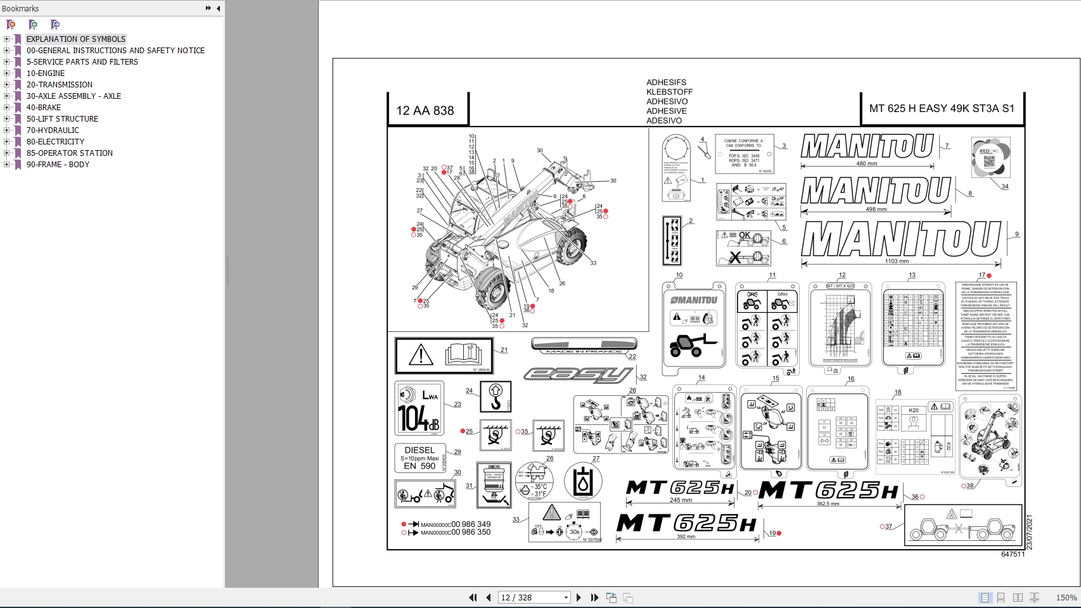Expand the 00-GENERAL INSTRUCTIONS AND SAFETY NOTICE bookmark

click(7, 51)
